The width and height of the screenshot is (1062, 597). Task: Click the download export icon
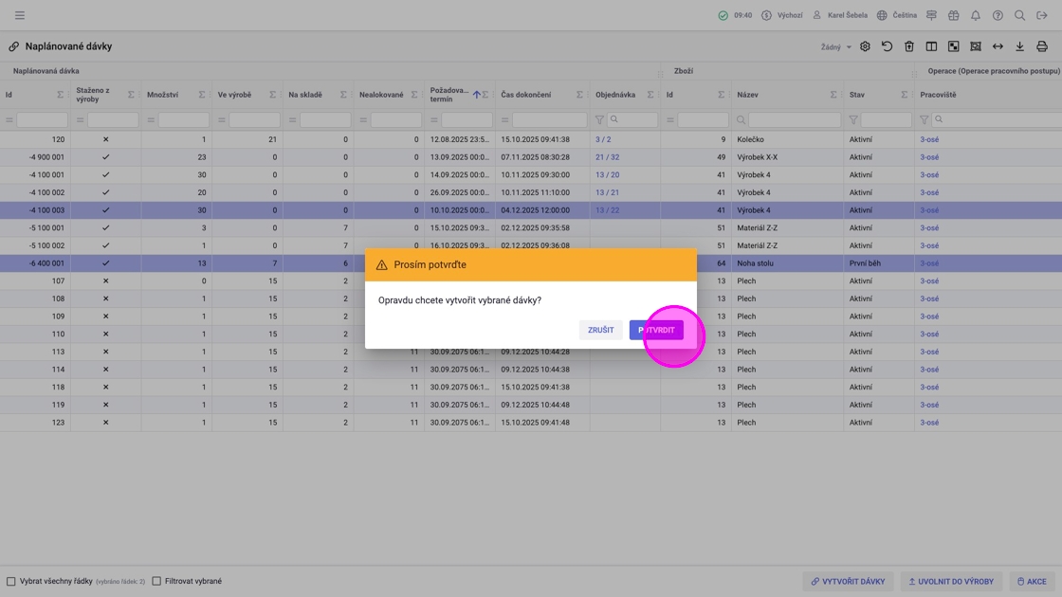1019,46
